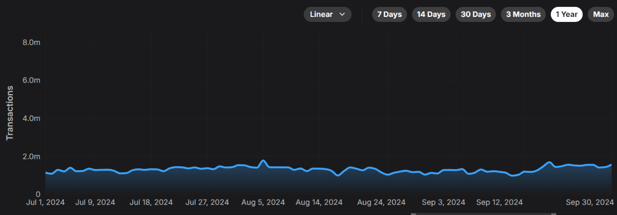The width and height of the screenshot is (617, 215).
Task: Click the Jul 18, 2024 date label
Action: tap(151, 203)
